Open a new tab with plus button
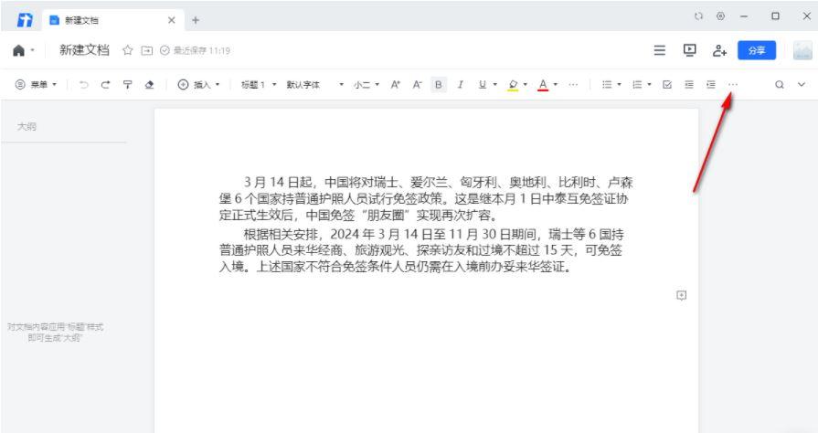The height and width of the screenshot is (433, 818). coord(195,19)
